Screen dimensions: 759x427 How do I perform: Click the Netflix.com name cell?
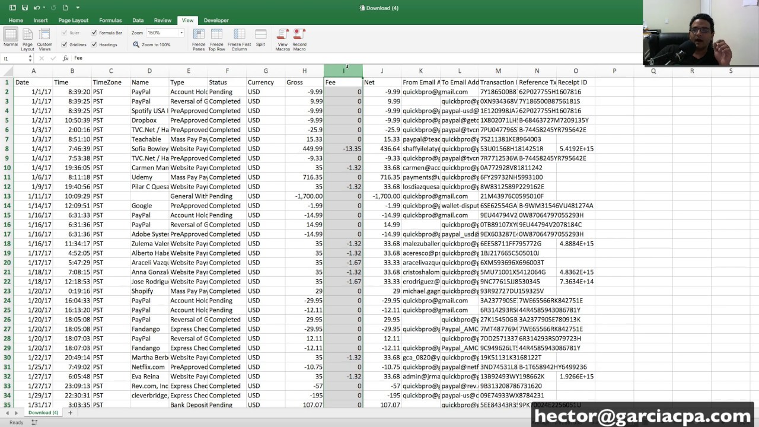tap(149, 367)
